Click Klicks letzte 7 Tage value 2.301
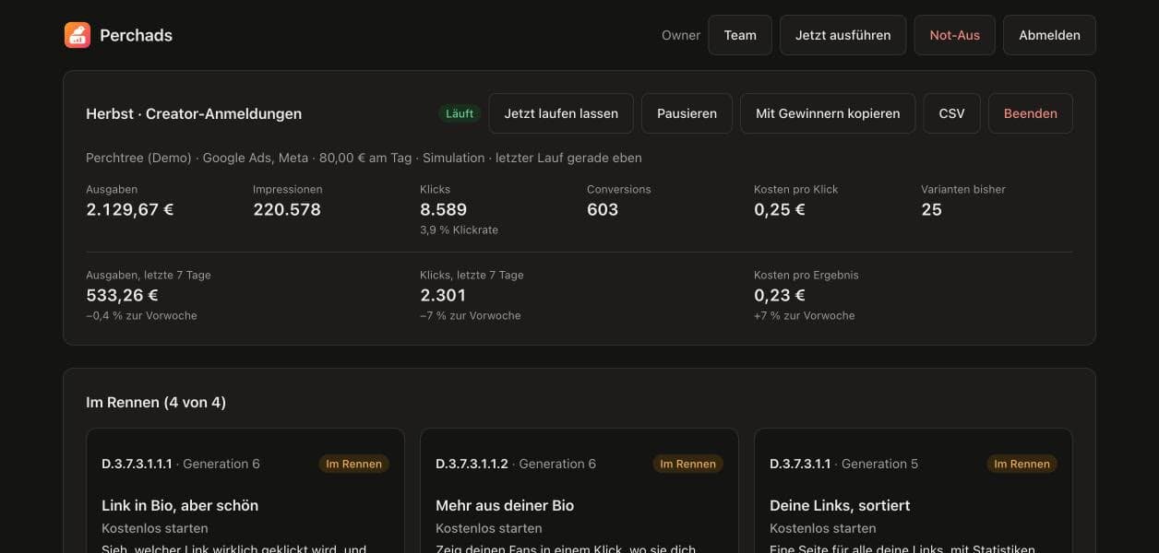 (x=443, y=295)
